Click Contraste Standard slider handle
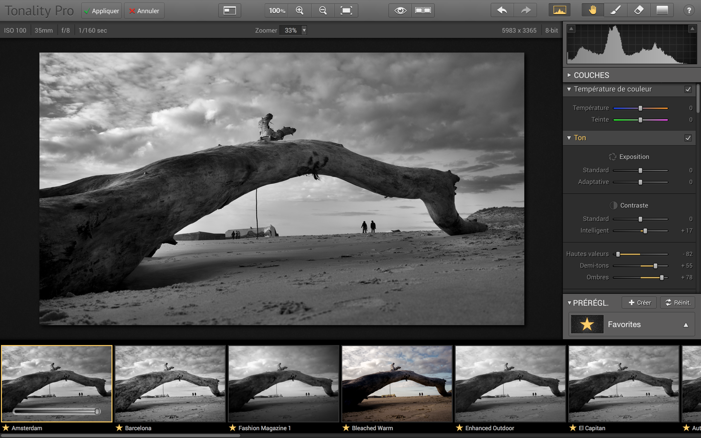701x438 pixels. 640,219
